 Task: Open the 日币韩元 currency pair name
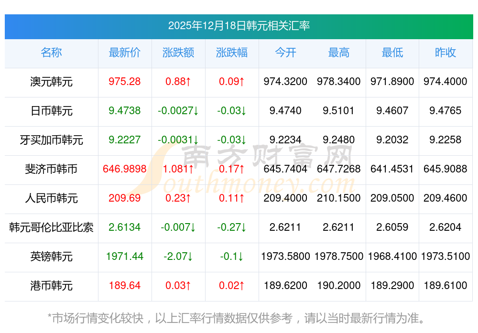pyautogui.click(x=51, y=111)
